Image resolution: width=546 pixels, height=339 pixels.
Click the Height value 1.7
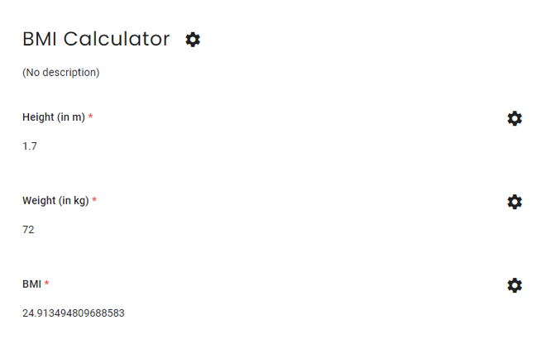click(30, 146)
